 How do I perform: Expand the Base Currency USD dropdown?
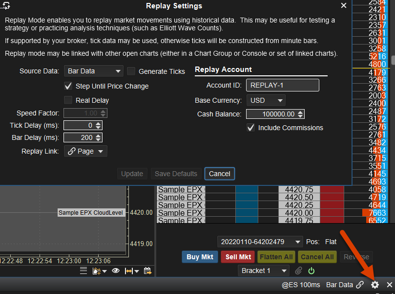click(x=266, y=100)
